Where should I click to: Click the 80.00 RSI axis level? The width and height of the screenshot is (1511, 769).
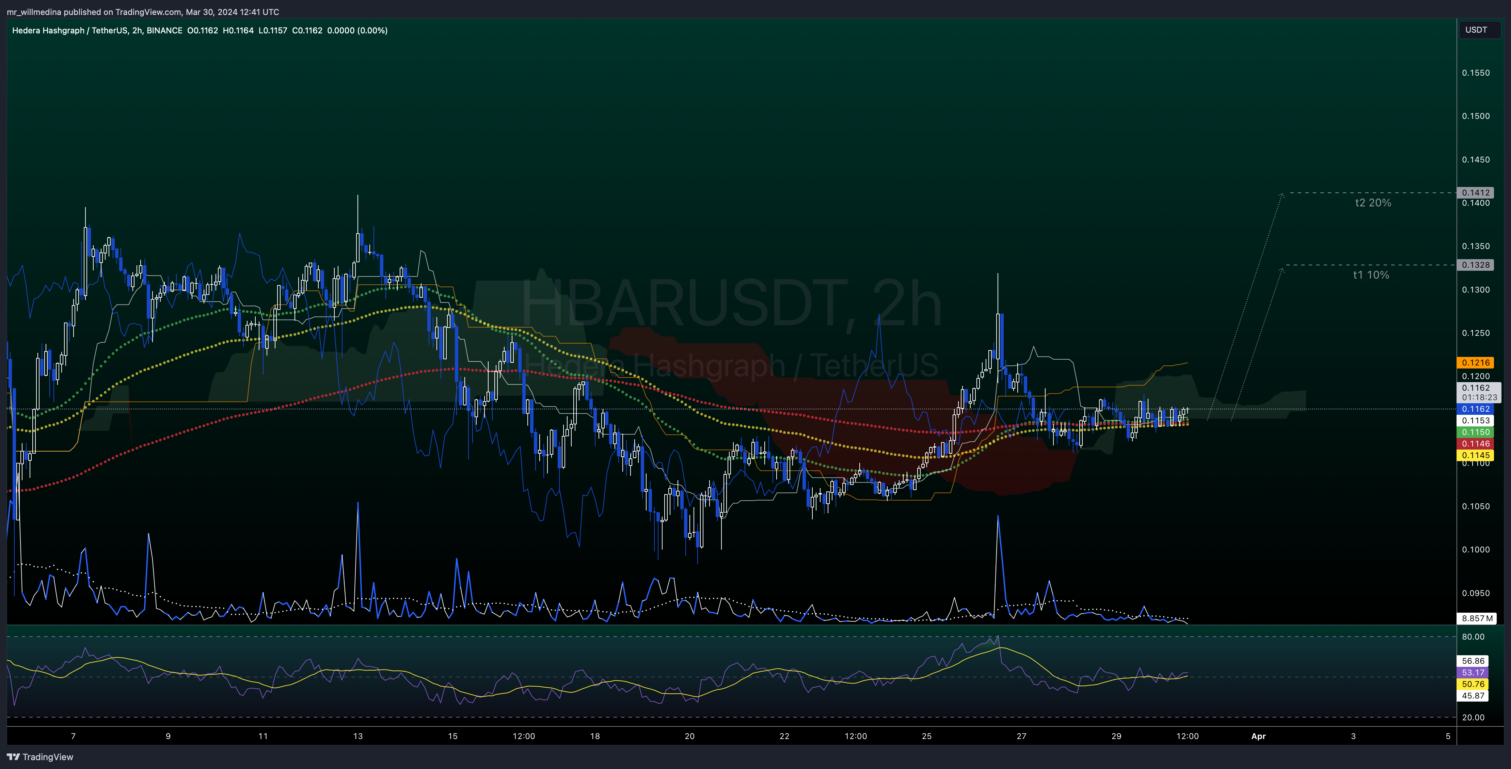tap(1474, 637)
